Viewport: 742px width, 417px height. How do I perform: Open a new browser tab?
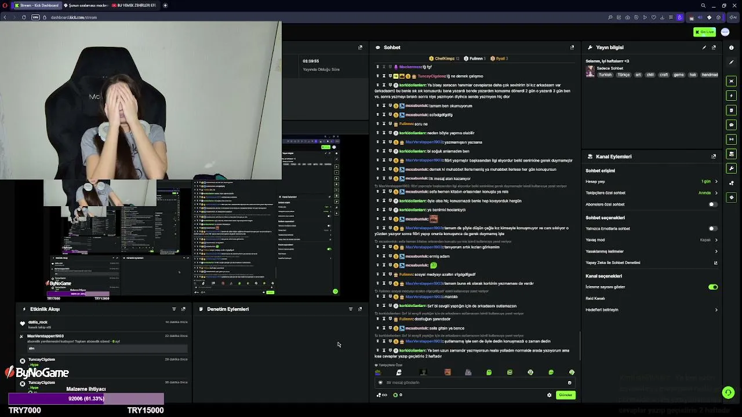click(165, 5)
